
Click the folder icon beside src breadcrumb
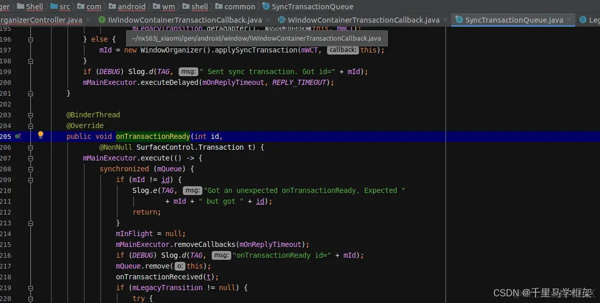54,6
